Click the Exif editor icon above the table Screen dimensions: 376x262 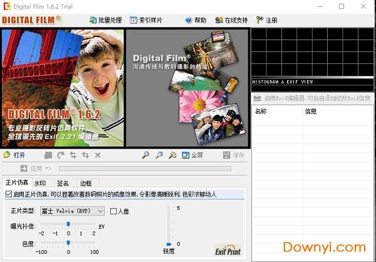pos(258,98)
